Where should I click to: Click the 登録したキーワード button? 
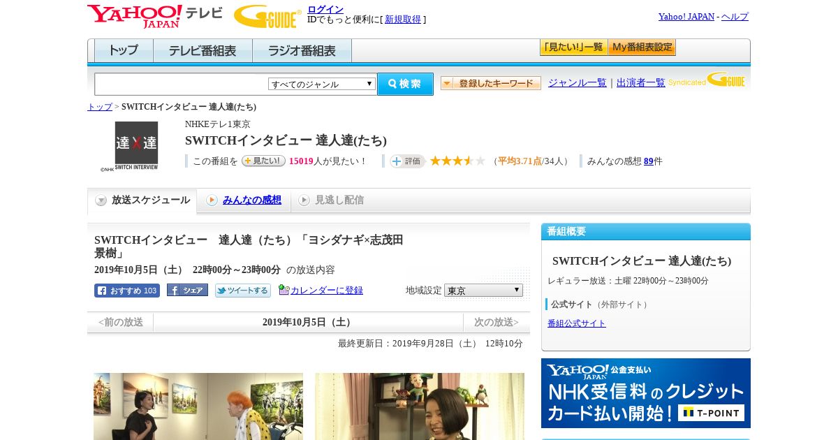(491, 83)
